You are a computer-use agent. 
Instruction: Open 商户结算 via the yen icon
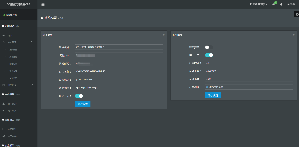[4, 110]
